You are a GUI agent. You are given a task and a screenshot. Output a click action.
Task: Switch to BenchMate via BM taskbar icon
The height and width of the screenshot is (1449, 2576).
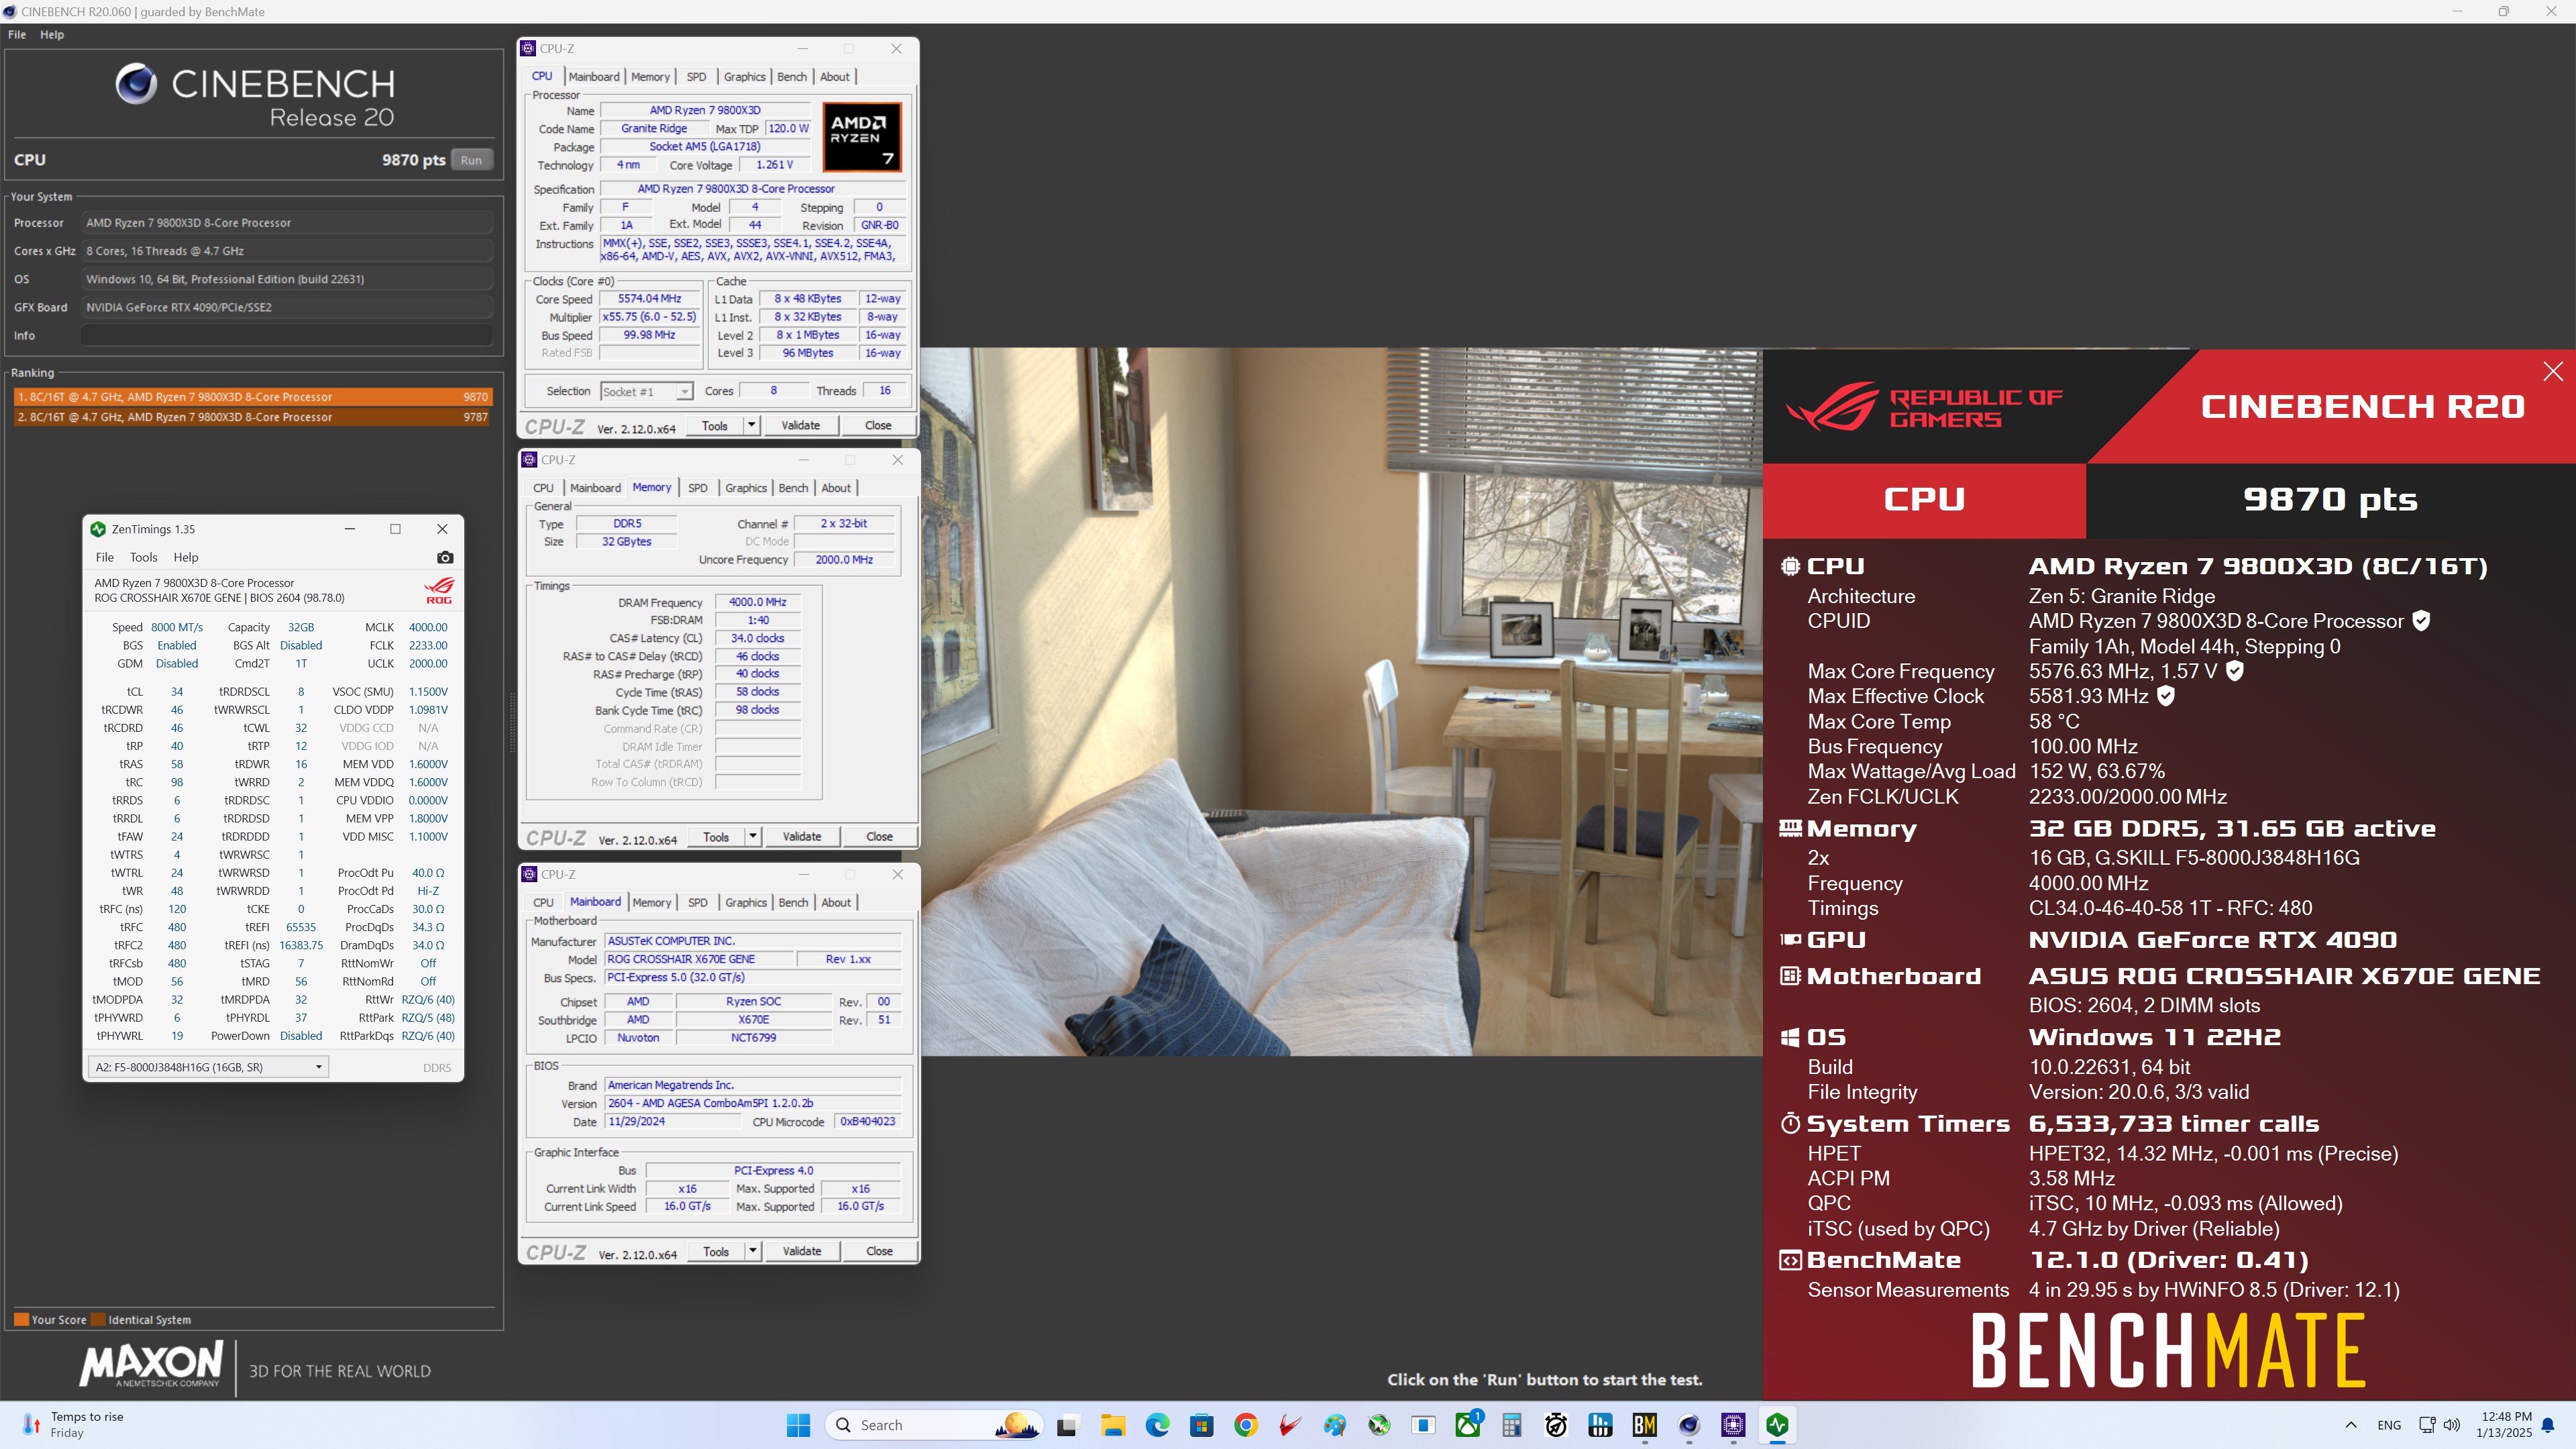(1645, 1425)
